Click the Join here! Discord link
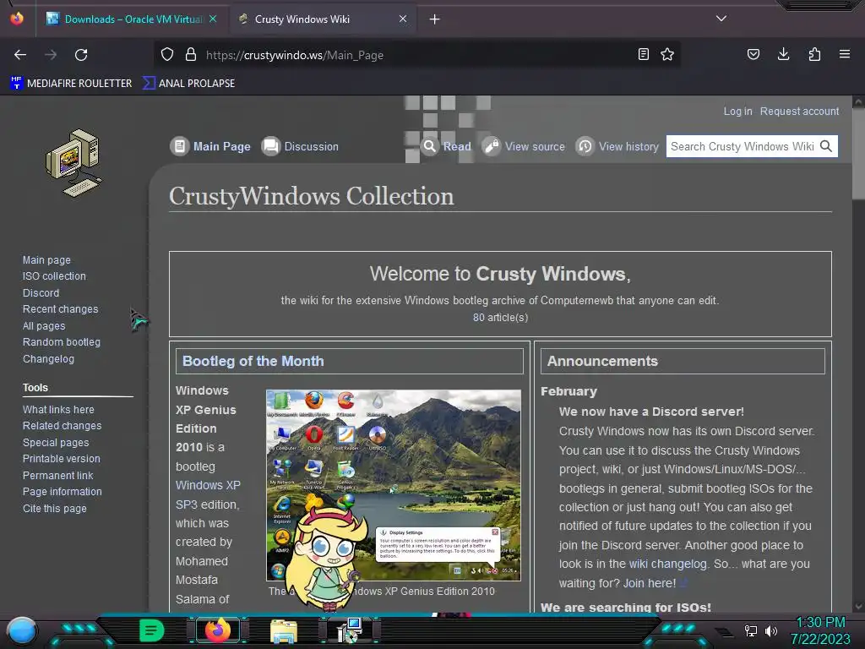Viewport: 865px width, 649px height. point(650,583)
